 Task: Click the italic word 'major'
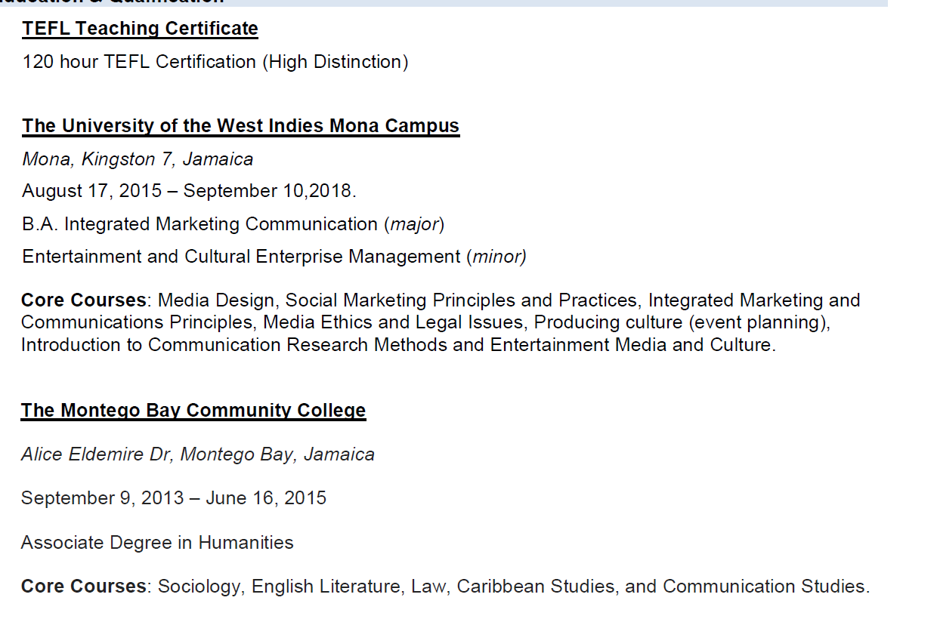point(414,224)
